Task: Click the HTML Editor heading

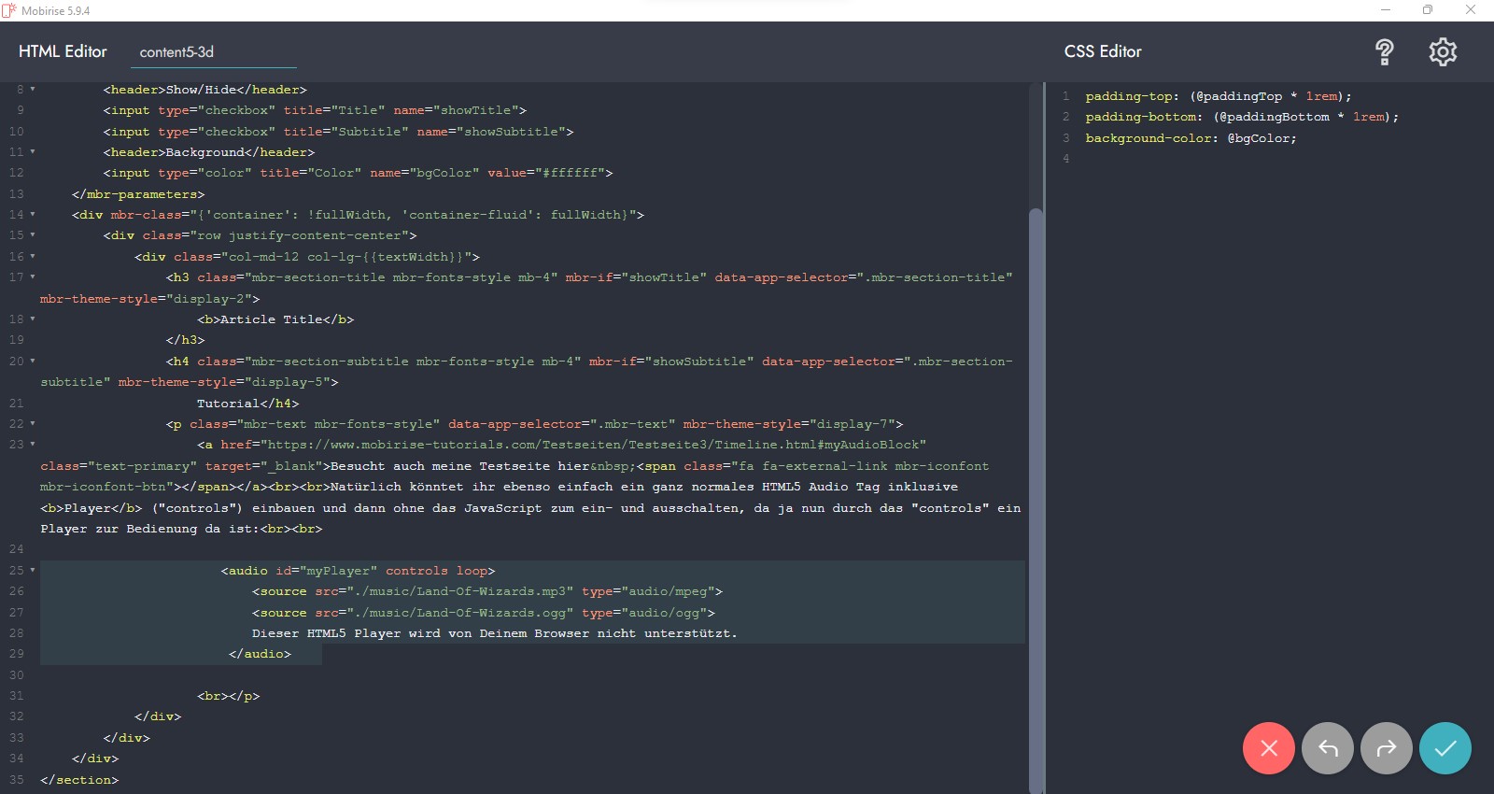Action: [x=63, y=52]
